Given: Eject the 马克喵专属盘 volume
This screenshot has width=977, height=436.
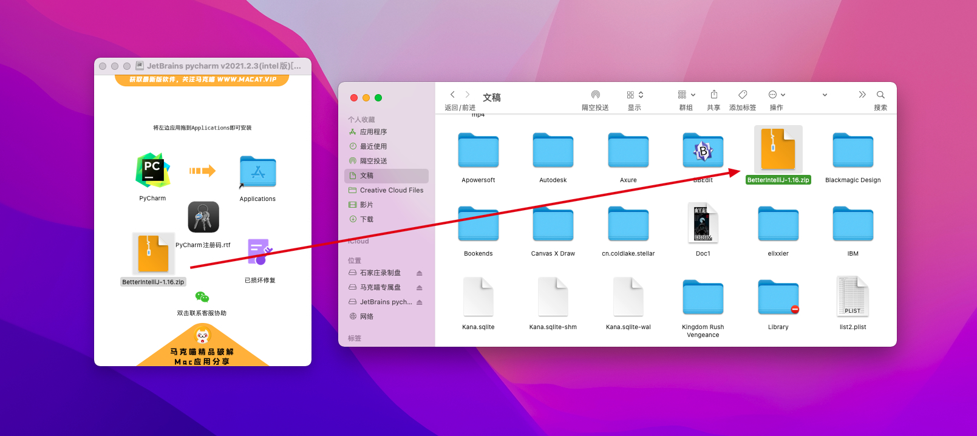Looking at the screenshot, I should [420, 288].
